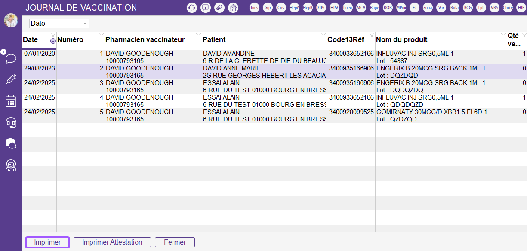Open filter on Nom du produit column

pos(503,35)
